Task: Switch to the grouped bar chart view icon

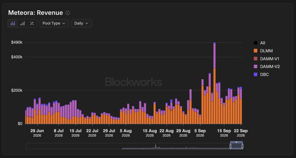Action: click(x=22, y=23)
